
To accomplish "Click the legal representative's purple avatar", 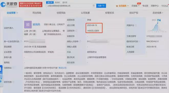I will [28, 25].
